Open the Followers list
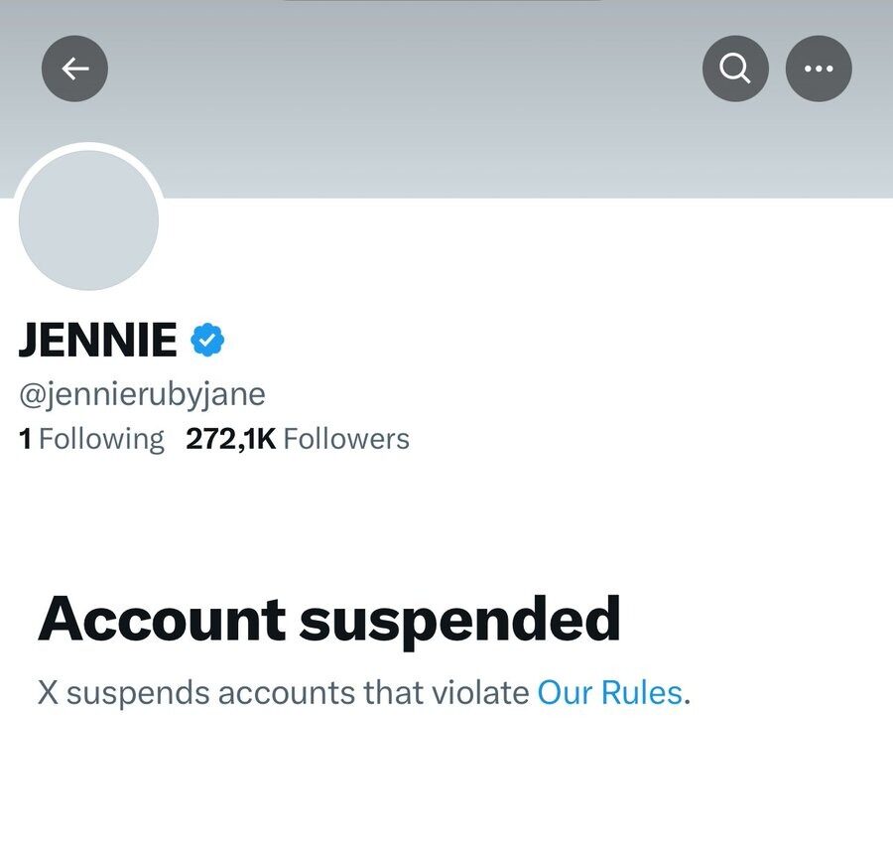This screenshot has height=855, width=893. tap(345, 439)
